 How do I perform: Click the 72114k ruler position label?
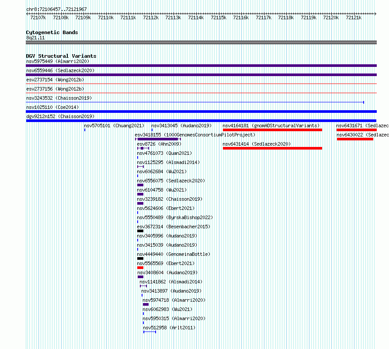196,17
